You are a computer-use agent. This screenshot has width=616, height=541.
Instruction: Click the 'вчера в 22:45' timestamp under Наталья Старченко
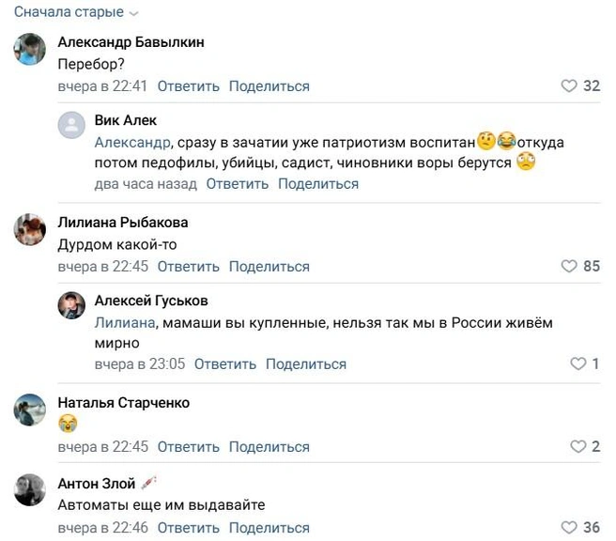click(x=103, y=447)
